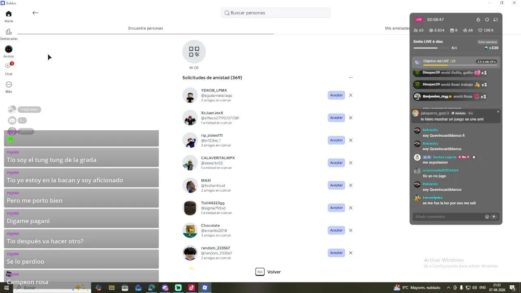Open the 3.814 total views stat
This screenshot has width=521, height=293.
pos(437,31)
